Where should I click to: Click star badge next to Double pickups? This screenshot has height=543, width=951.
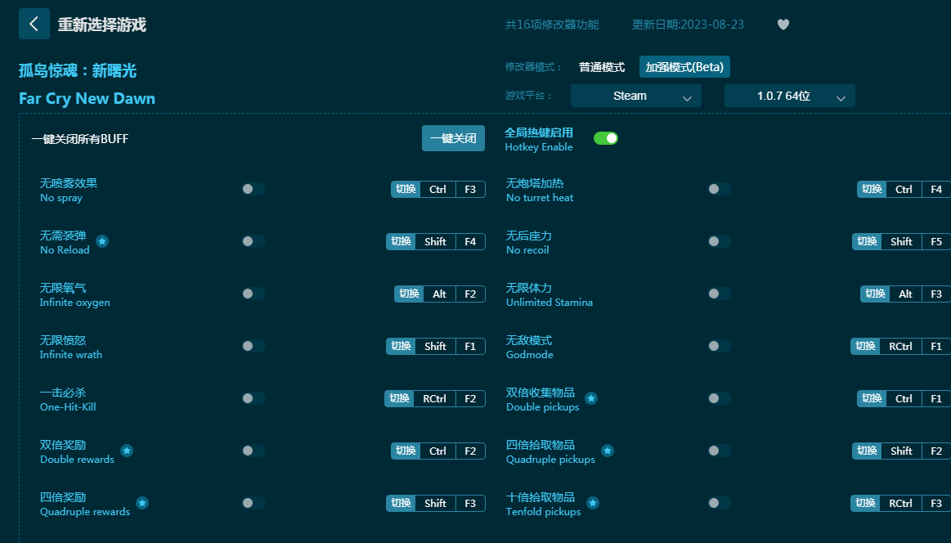coord(591,398)
